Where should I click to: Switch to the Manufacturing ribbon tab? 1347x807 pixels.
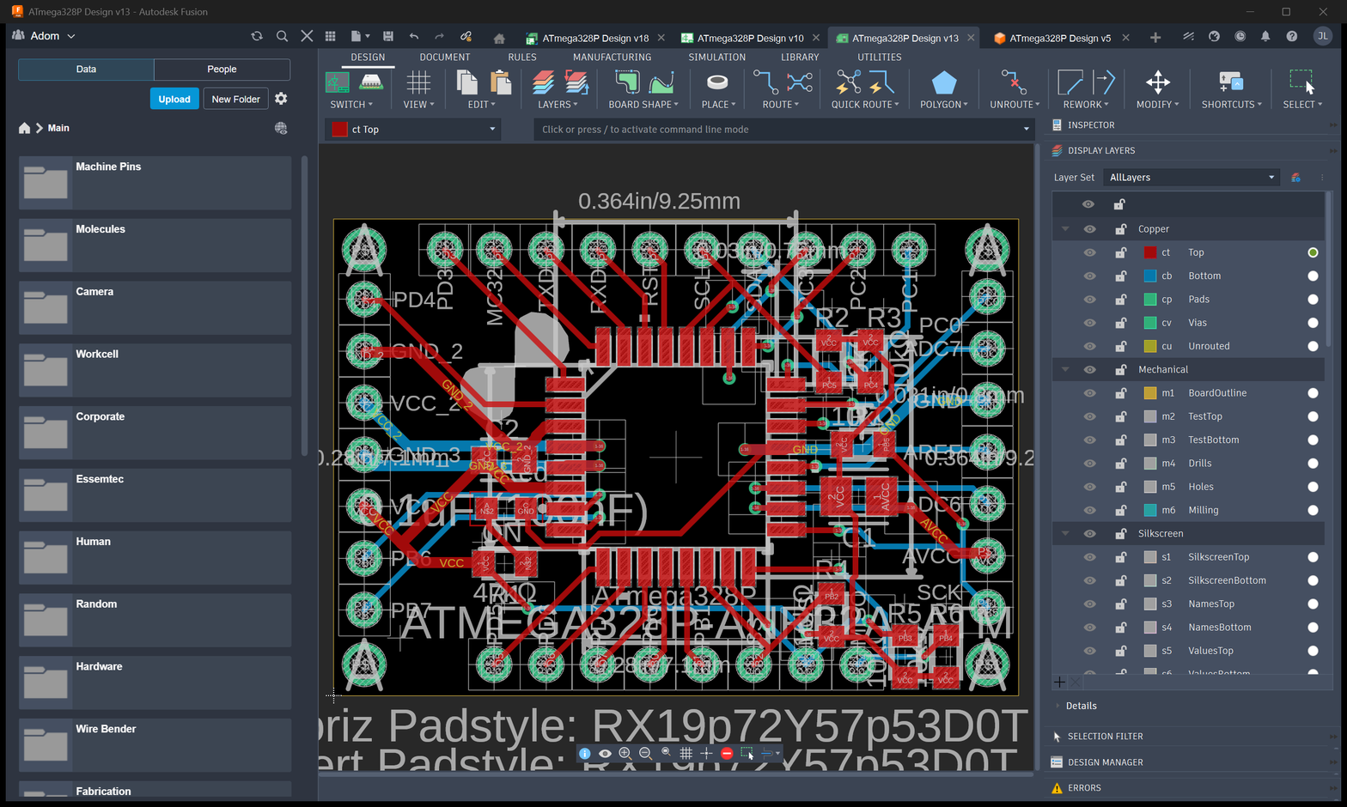point(612,57)
